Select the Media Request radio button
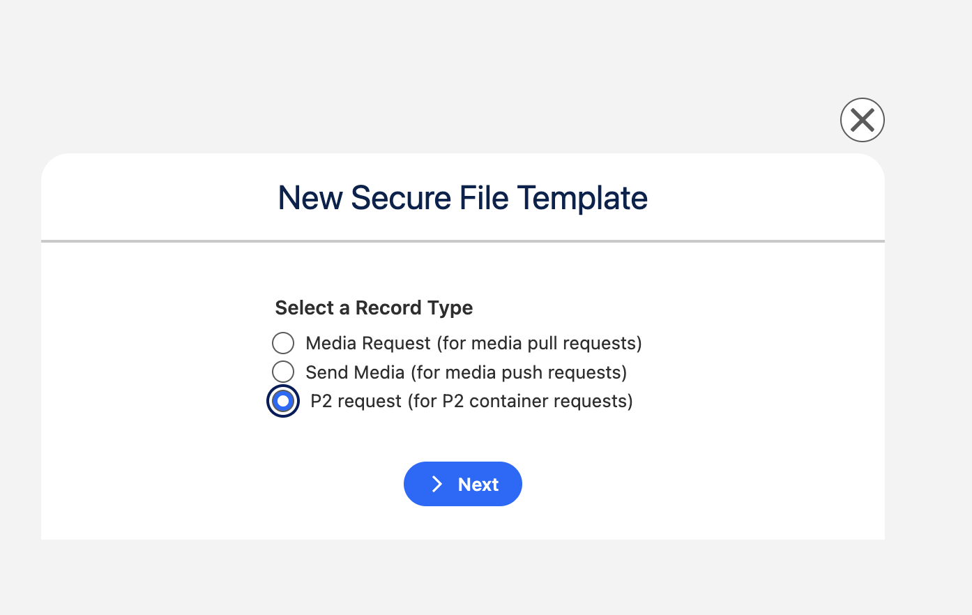The height and width of the screenshot is (615, 972). point(283,343)
